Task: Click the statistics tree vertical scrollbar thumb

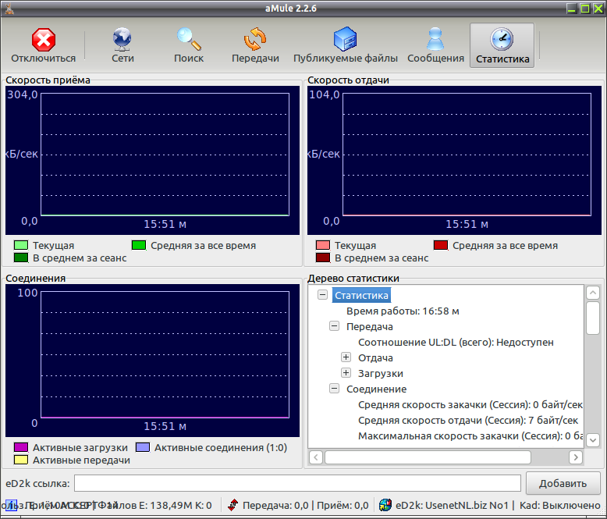Action: click(x=593, y=318)
